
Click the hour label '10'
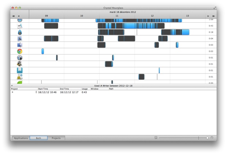[x=82, y=16]
